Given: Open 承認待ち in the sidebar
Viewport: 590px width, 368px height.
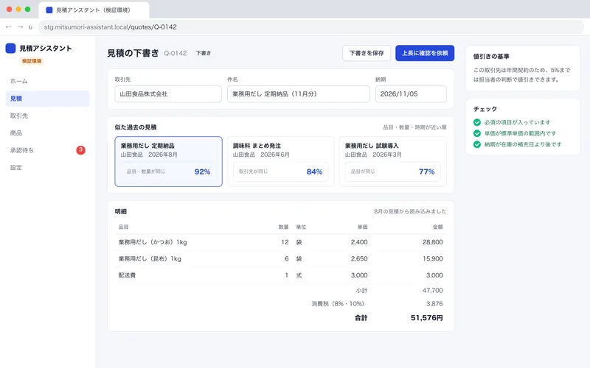Looking at the screenshot, I should click(x=48, y=150).
